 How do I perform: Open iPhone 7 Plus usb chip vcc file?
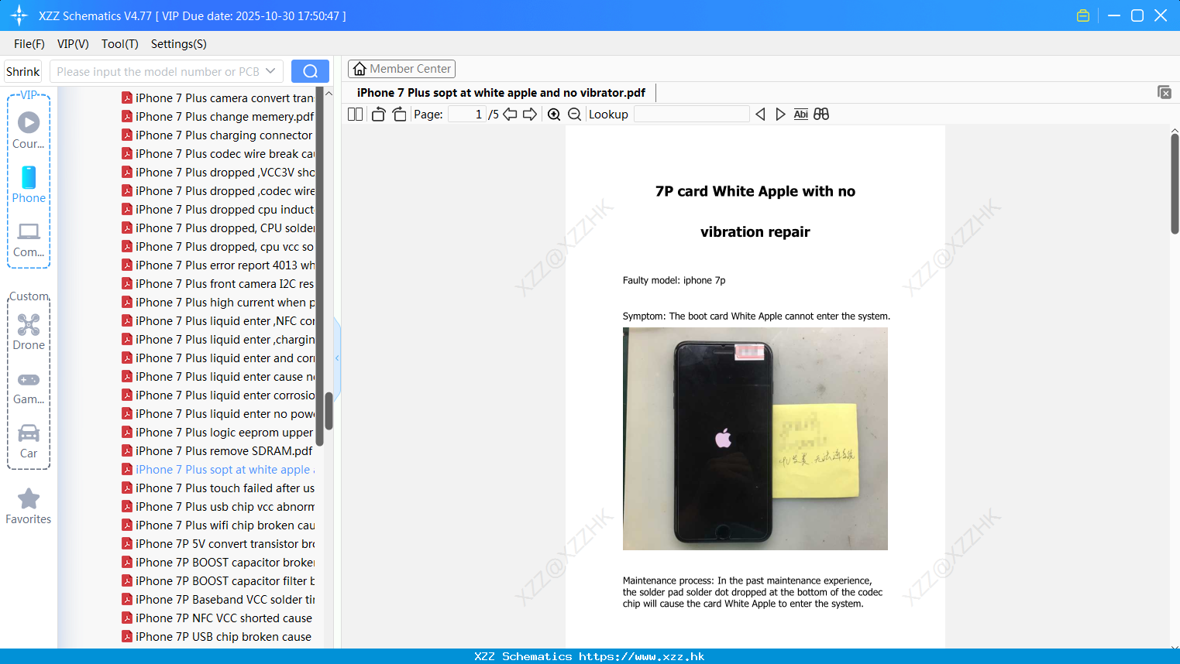click(x=218, y=507)
